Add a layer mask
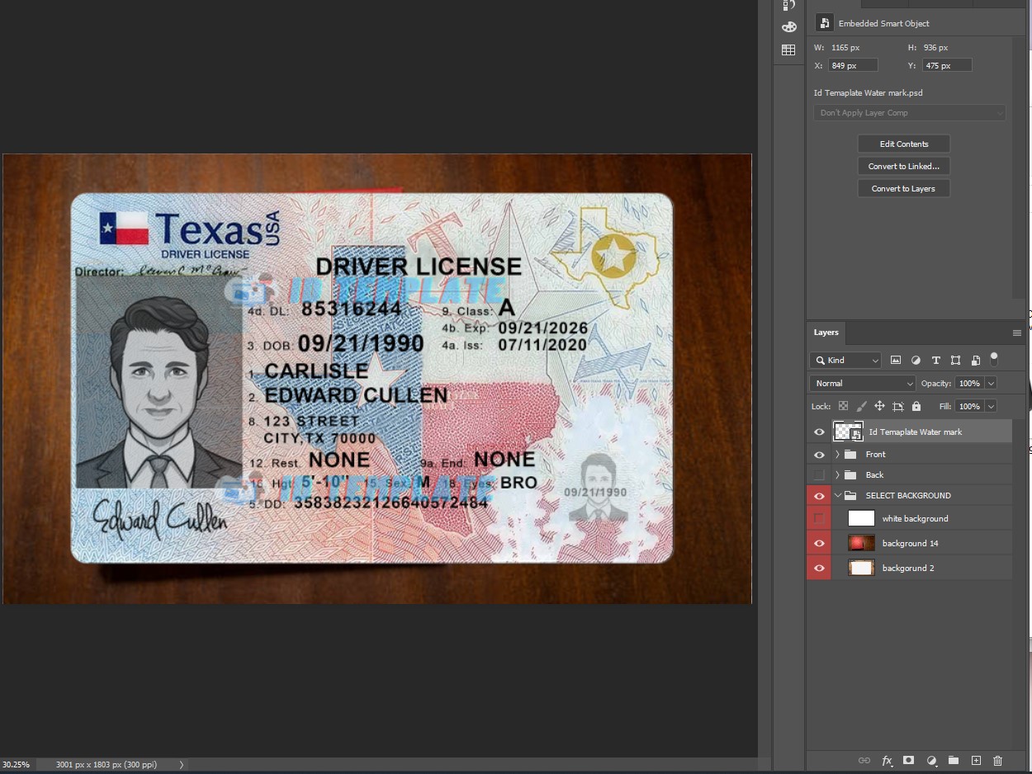 click(x=908, y=761)
